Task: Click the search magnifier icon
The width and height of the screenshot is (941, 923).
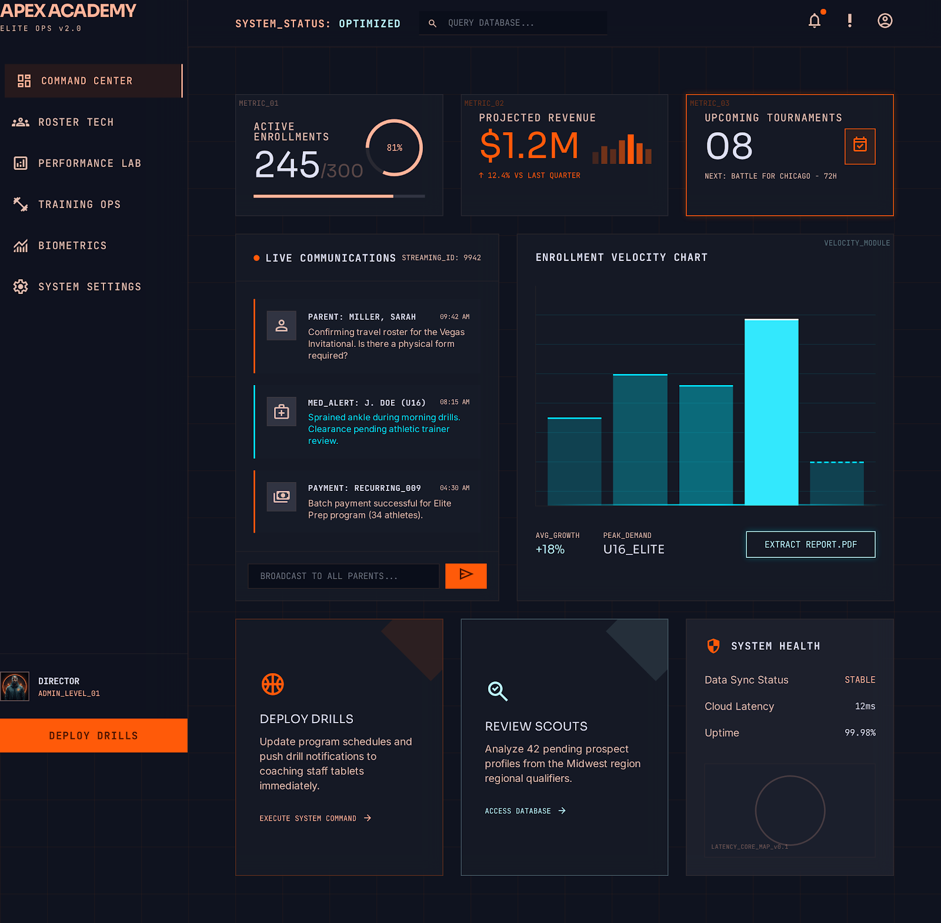Action: coord(432,23)
